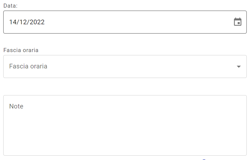Click the calendar icon in Data field
The width and height of the screenshot is (250, 160).
[x=238, y=22]
